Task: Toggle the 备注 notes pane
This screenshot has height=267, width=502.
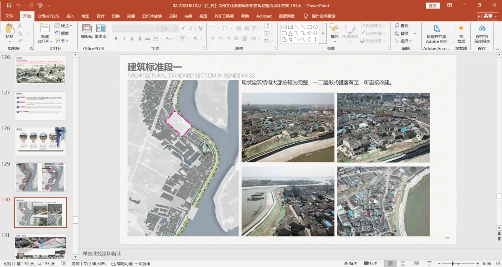Action: [x=350, y=263]
